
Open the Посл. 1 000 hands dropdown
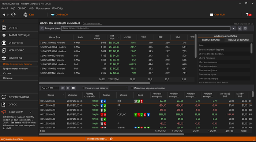coord(50,88)
